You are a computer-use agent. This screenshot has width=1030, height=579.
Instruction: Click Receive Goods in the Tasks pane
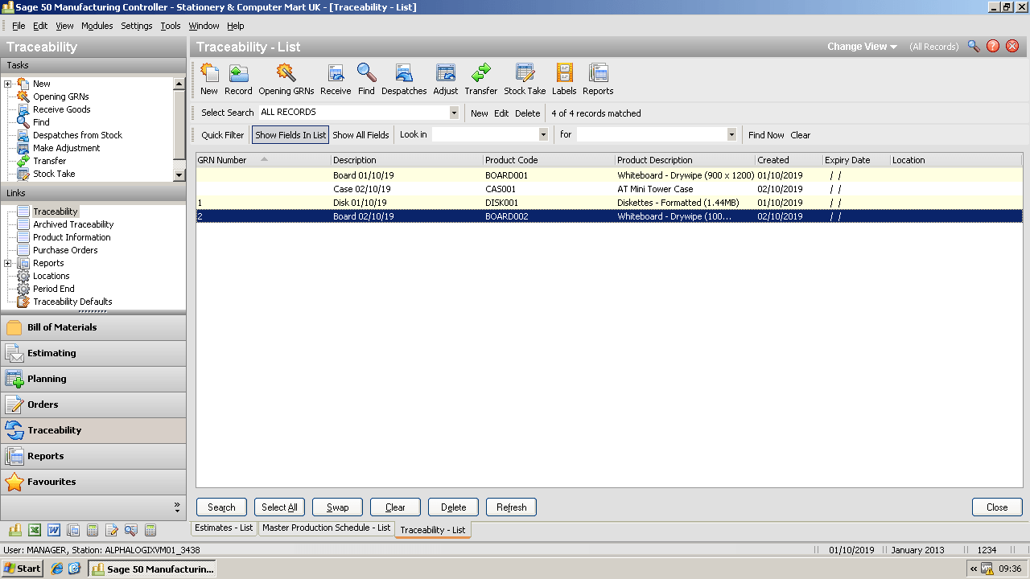point(61,109)
